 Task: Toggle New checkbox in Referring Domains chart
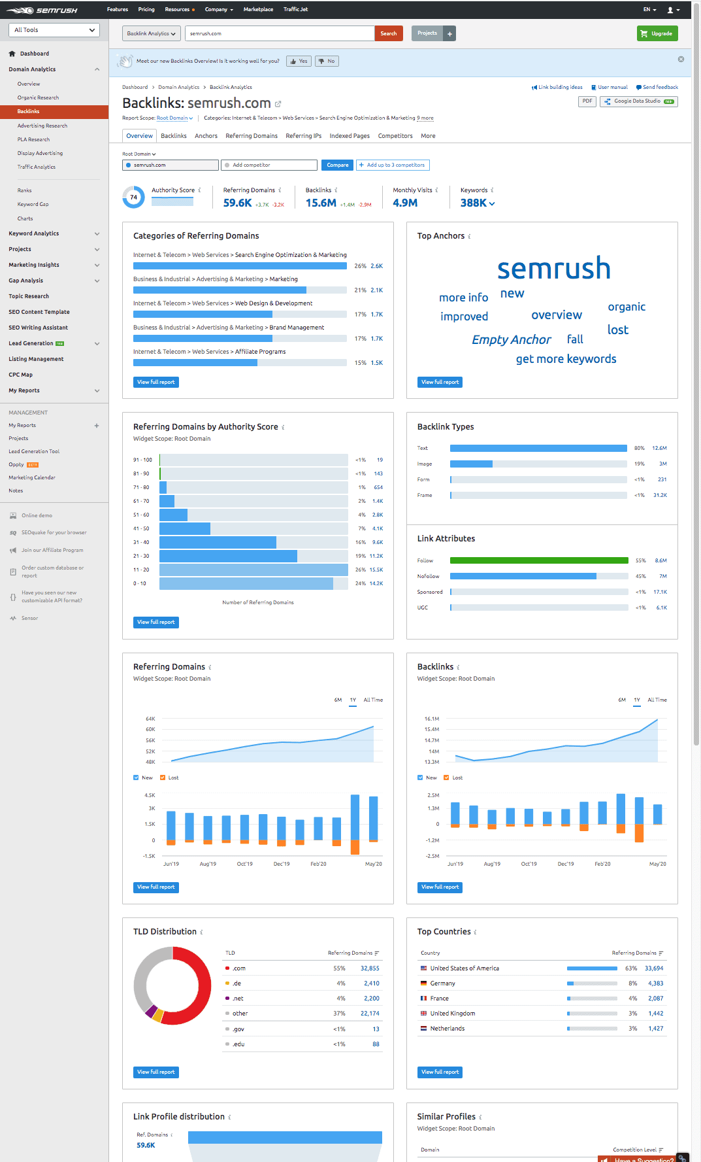pyautogui.click(x=136, y=778)
